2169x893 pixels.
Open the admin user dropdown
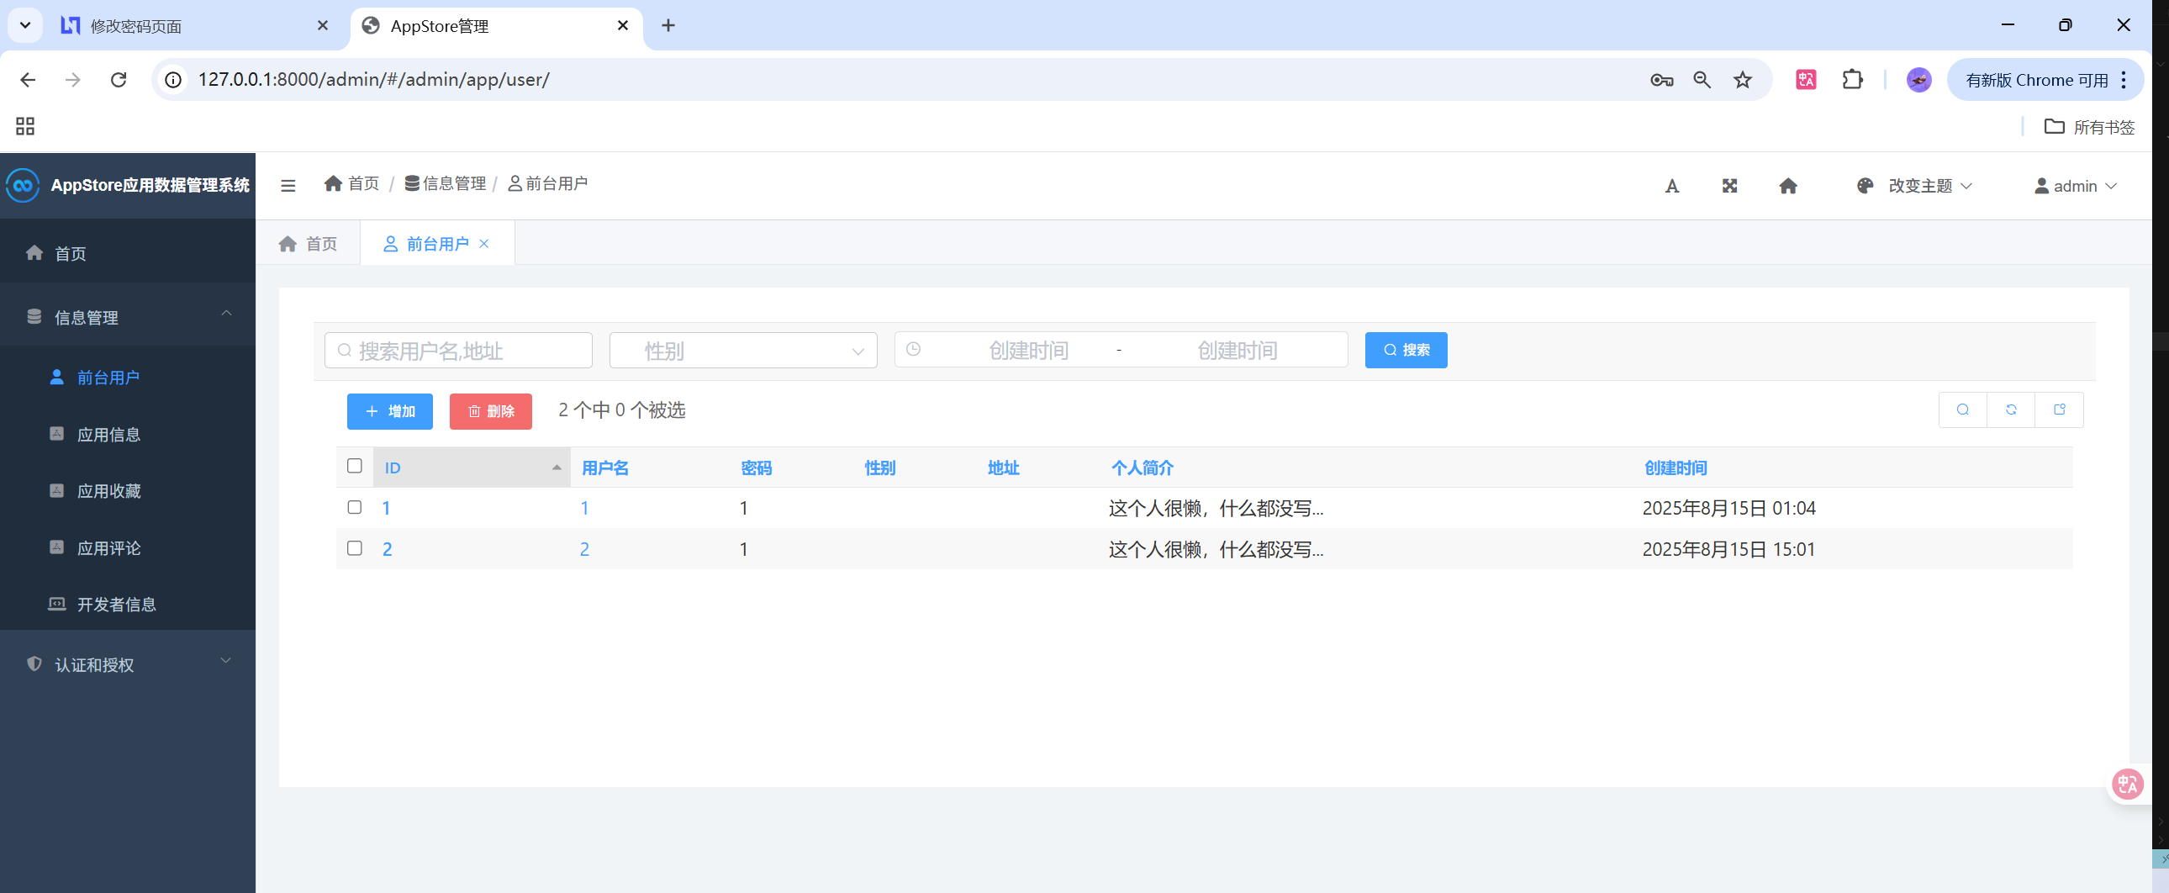(2075, 186)
